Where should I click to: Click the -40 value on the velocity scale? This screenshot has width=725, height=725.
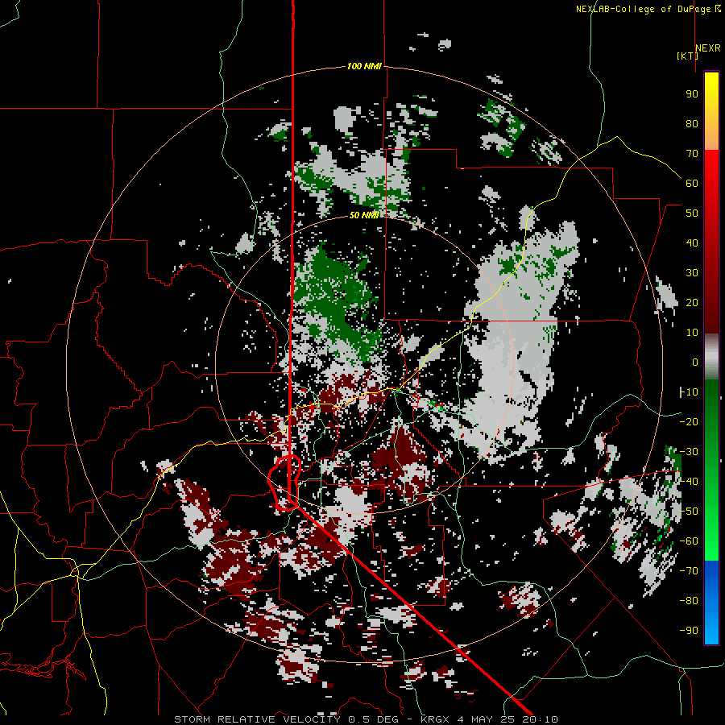tap(689, 482)
